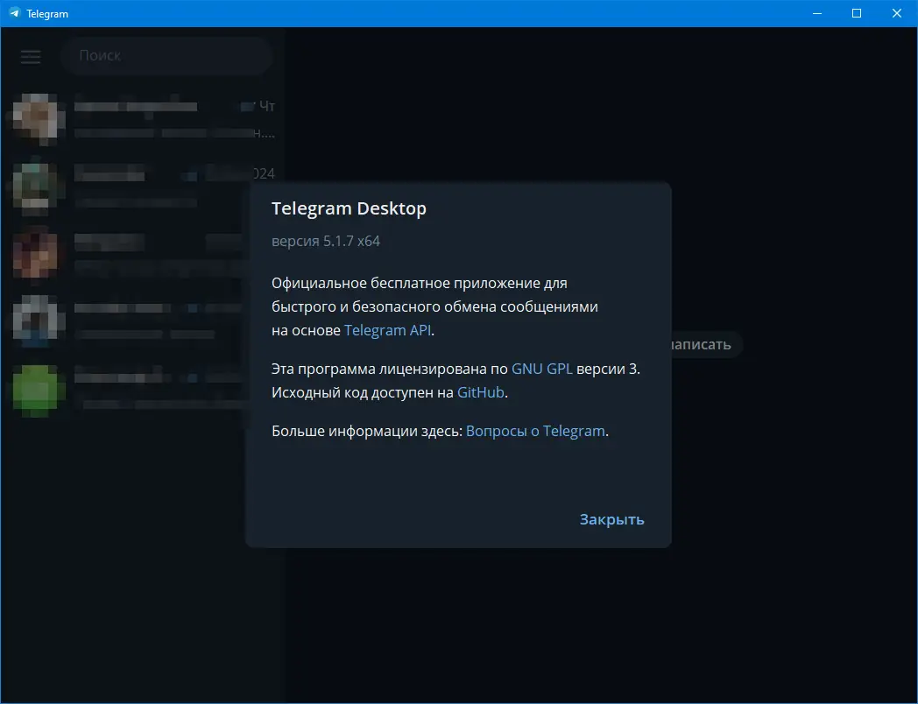Open the GitHub source code link
Image resolution: width=918 pixels, height=704 pixels.
tap(480, 392)
